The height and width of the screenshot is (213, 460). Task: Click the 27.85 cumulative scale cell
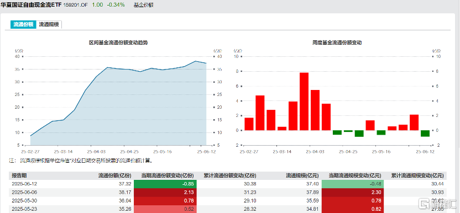pyautogui.click(x=437, y=209)
